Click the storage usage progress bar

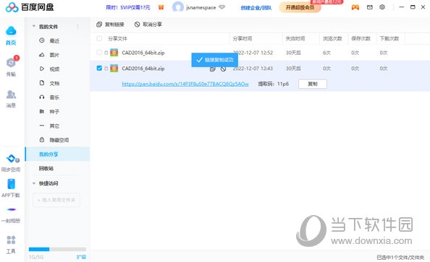57,249
